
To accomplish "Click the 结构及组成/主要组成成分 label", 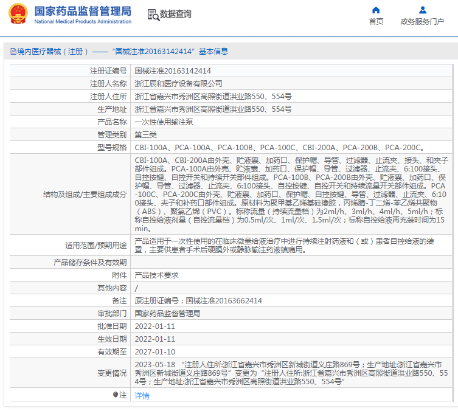I will (x=85, y=195).
